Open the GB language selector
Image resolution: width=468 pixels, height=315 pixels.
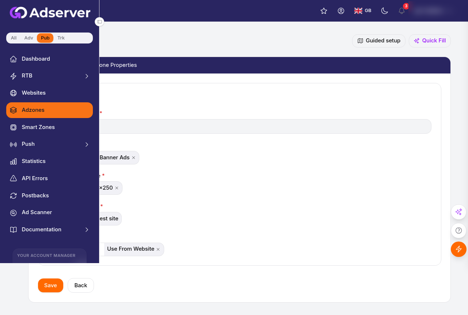tap(363, 11)
